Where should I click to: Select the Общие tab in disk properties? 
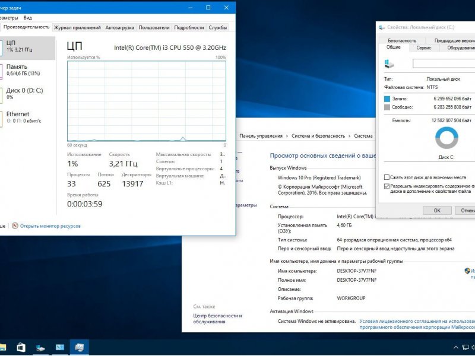[393, 47]
